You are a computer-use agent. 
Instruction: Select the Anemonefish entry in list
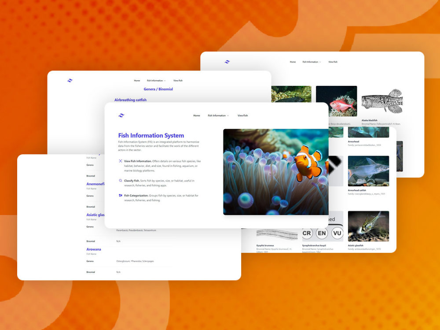(95, 184)
